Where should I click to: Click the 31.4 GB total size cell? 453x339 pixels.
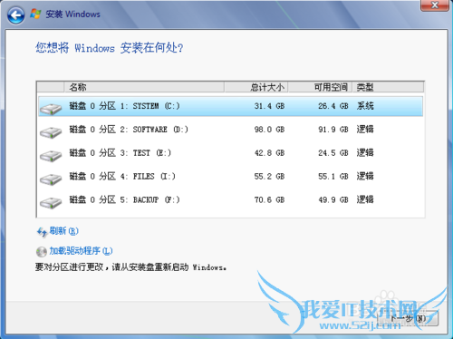point(269,106)
